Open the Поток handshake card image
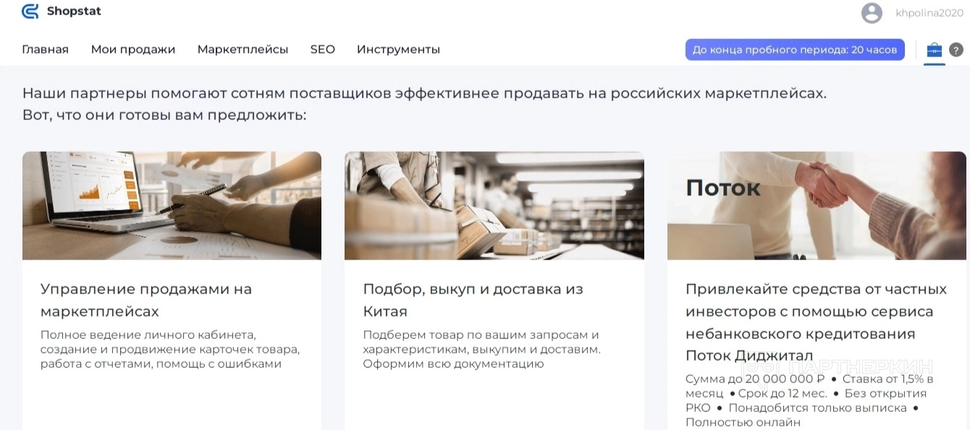 tap(817, 205)
